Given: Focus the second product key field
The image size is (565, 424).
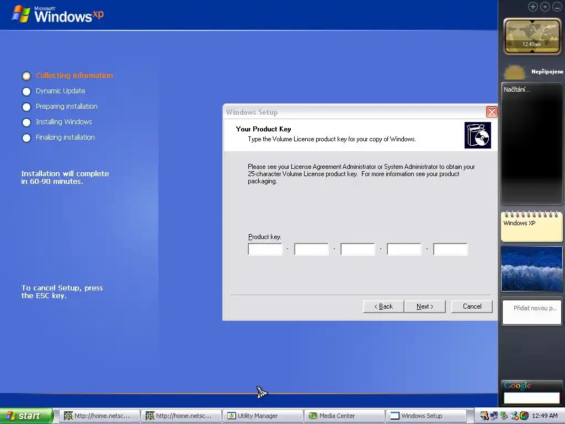Looking at the screenshot, I should (311, 249).
